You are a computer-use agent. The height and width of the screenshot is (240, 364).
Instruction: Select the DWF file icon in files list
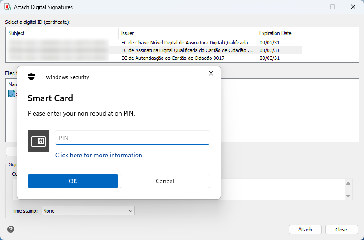coord(12,93)
